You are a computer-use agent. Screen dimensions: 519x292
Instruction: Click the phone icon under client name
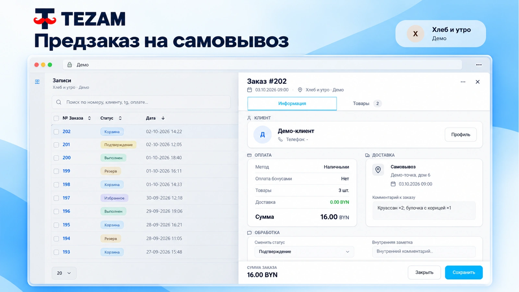[x=280, y=140]
